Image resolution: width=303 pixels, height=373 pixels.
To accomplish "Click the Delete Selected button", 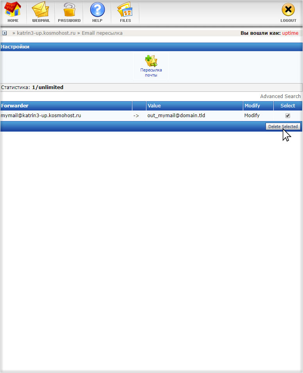I will point(283,126).
